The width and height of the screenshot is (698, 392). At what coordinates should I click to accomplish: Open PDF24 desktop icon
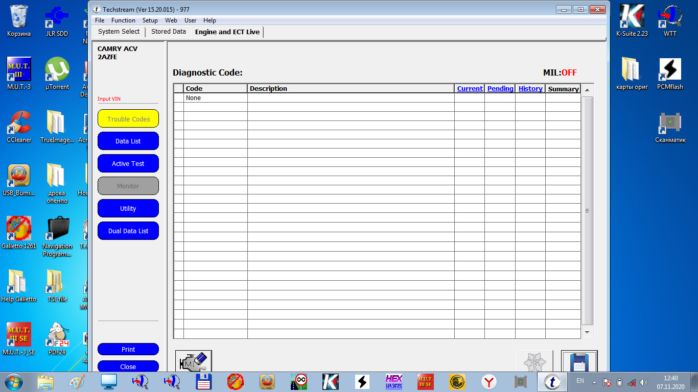click(57, 339)
